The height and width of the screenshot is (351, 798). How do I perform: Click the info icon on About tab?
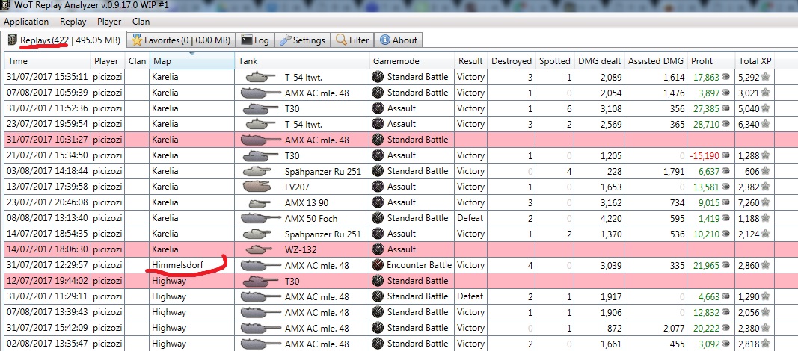point(385,40)
